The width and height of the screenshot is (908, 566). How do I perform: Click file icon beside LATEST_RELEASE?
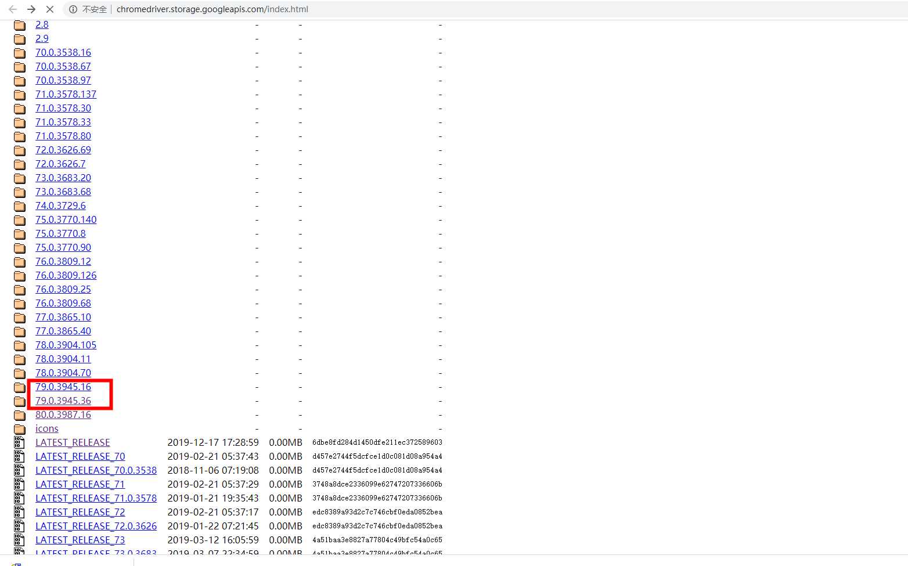pyautogui.click(x=19, y=442)
